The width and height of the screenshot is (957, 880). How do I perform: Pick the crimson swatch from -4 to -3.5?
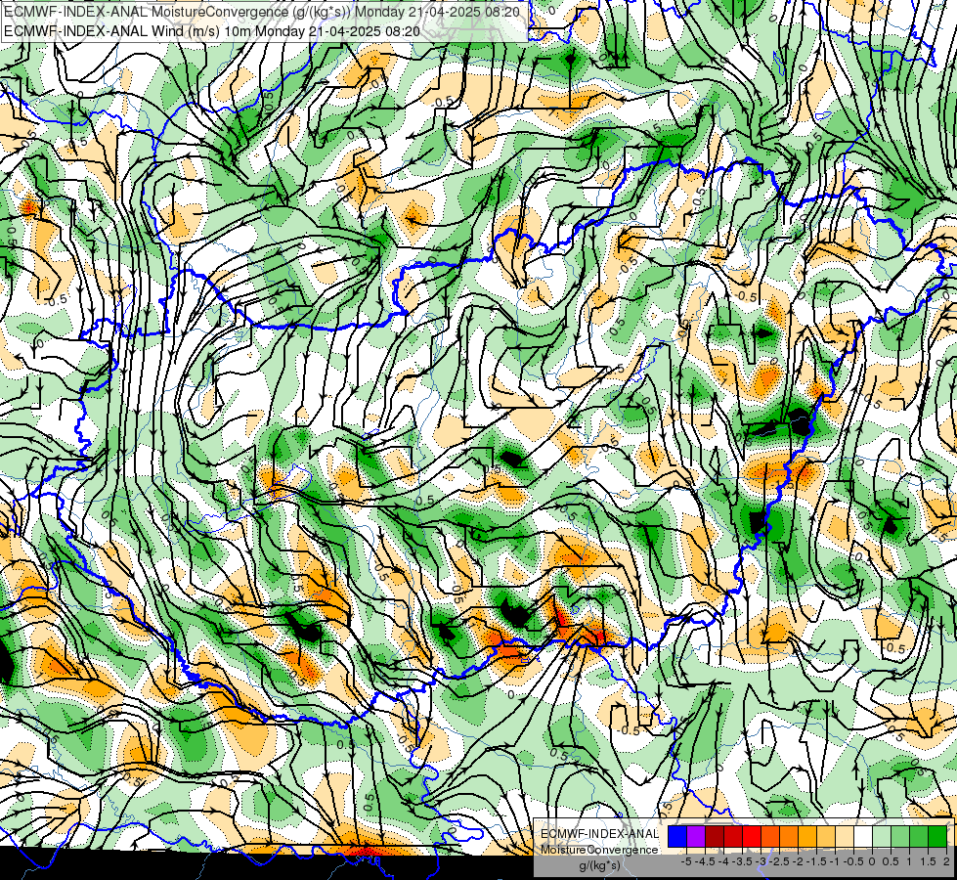[733, 836]
